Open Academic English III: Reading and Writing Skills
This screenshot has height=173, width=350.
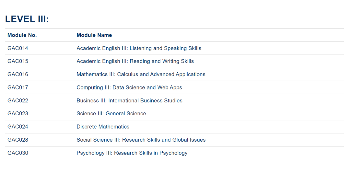click(x=135, y=61)
